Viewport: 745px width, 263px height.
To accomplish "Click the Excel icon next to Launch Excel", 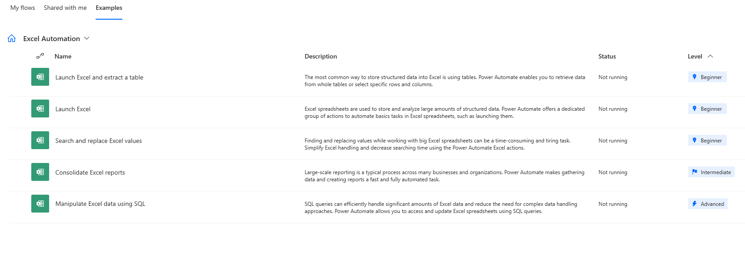I will click(x=40, y=109).
